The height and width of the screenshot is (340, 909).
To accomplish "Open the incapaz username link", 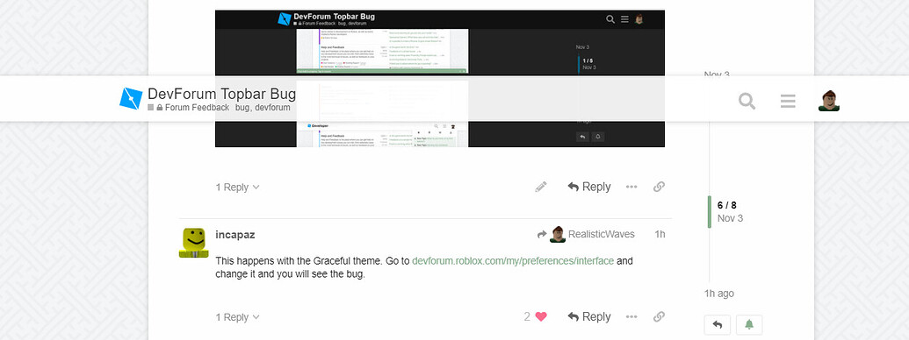I will click(234, 235).
